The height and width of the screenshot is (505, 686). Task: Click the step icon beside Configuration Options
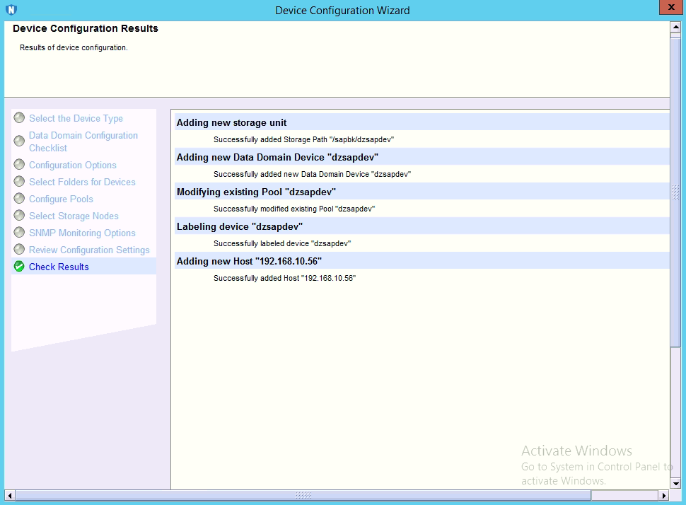pyautogui.click(x=19, y=165)
